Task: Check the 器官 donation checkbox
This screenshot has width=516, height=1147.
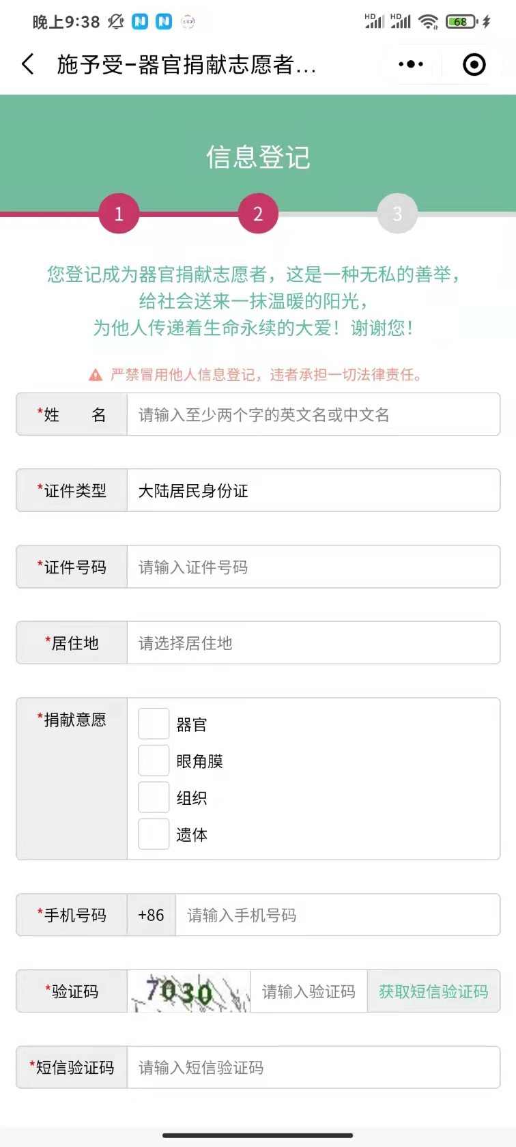Action: point(154,724)
